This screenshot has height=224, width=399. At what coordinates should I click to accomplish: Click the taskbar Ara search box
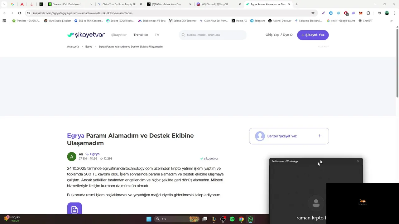(x=177, y=219)
